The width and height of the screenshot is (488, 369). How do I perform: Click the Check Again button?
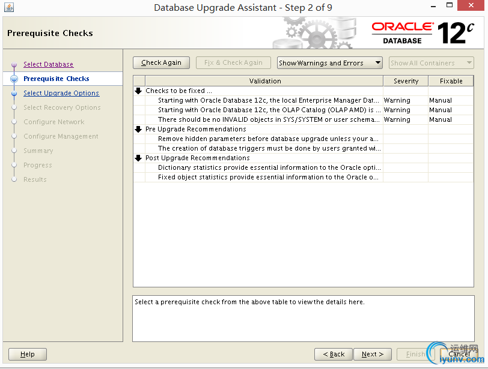point(161,63)
